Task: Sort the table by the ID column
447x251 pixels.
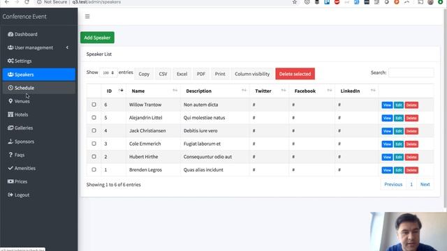Action: [x=114, y=91]
